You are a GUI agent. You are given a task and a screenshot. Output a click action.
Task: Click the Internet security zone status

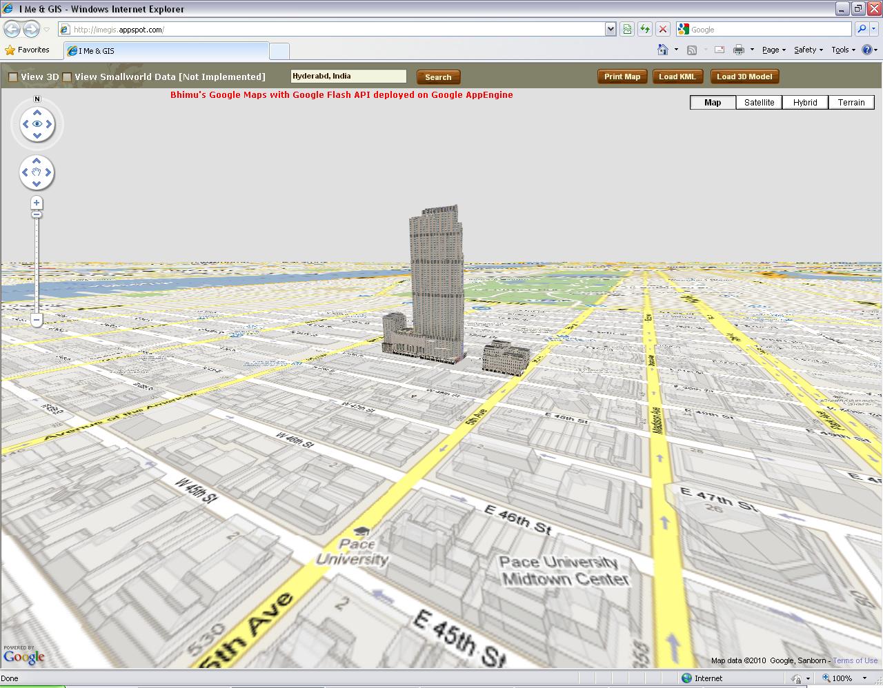702,678
